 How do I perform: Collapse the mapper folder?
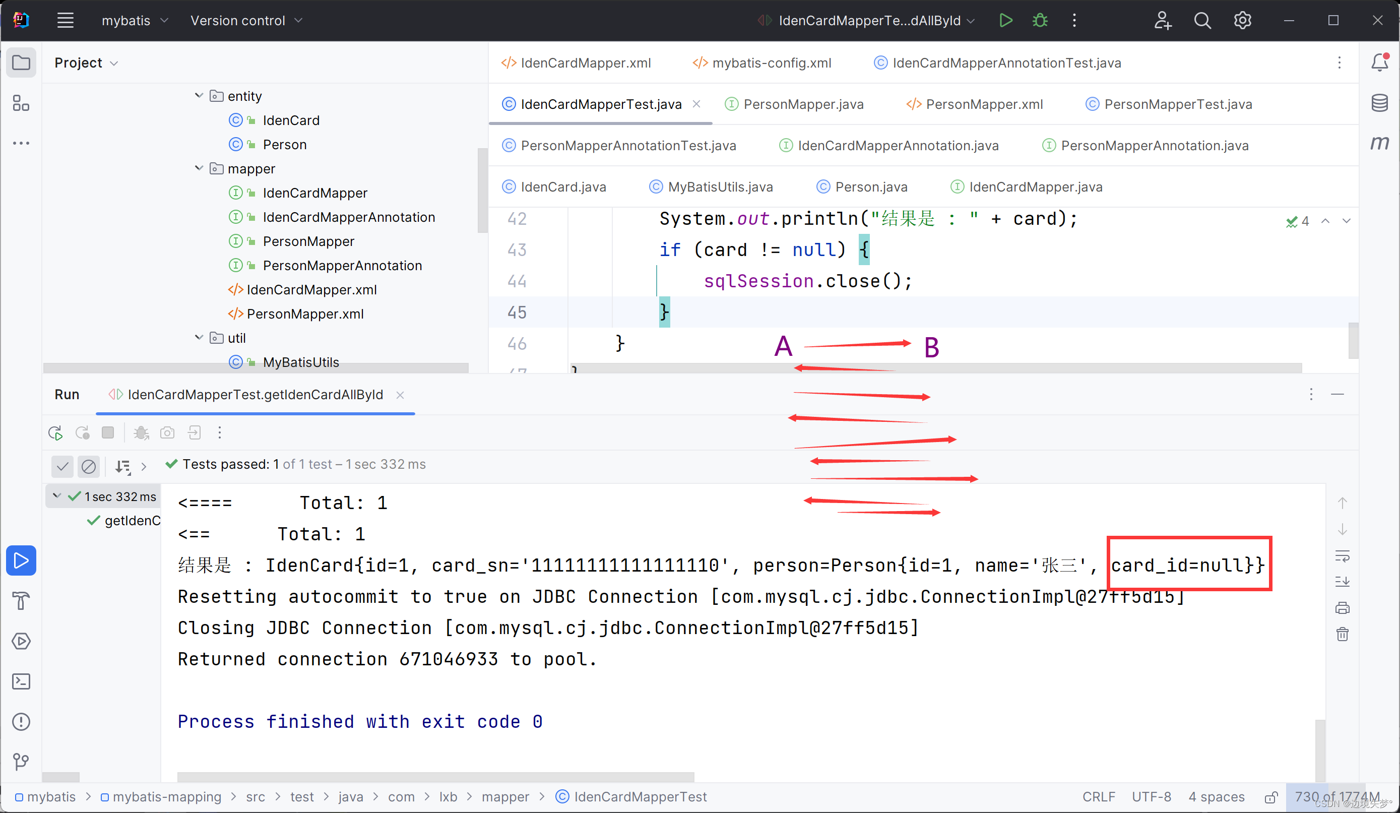(x=199, y=168)
